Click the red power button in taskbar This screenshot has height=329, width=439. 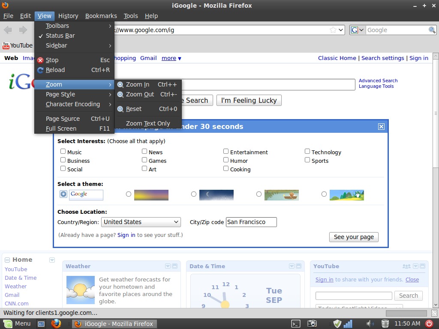coord(429,324)
